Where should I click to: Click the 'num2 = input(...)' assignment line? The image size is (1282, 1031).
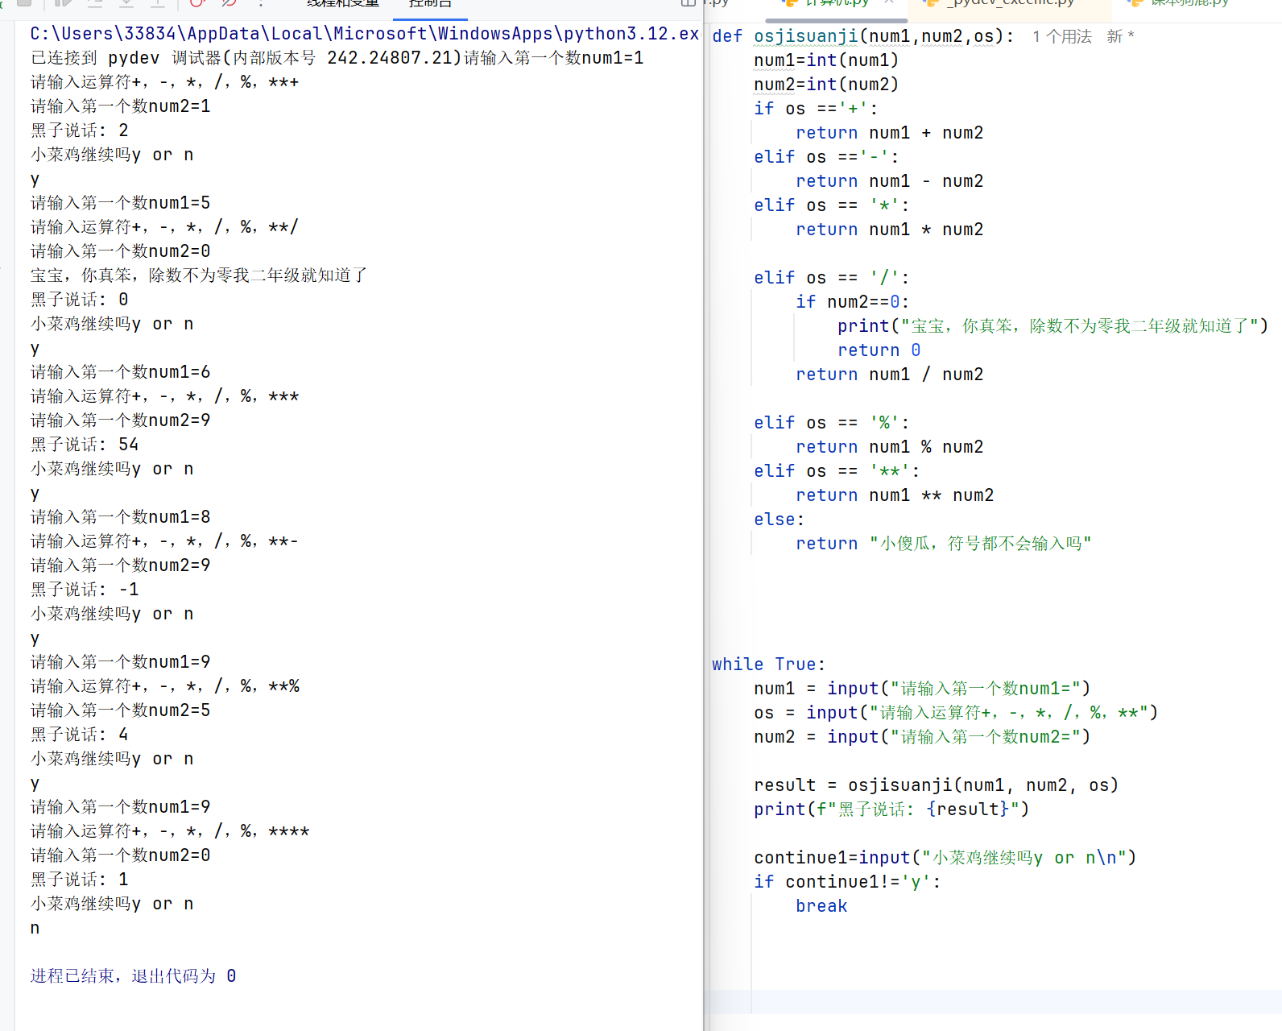[922, 737]
